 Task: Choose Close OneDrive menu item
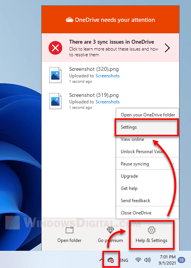pos(147,213)
